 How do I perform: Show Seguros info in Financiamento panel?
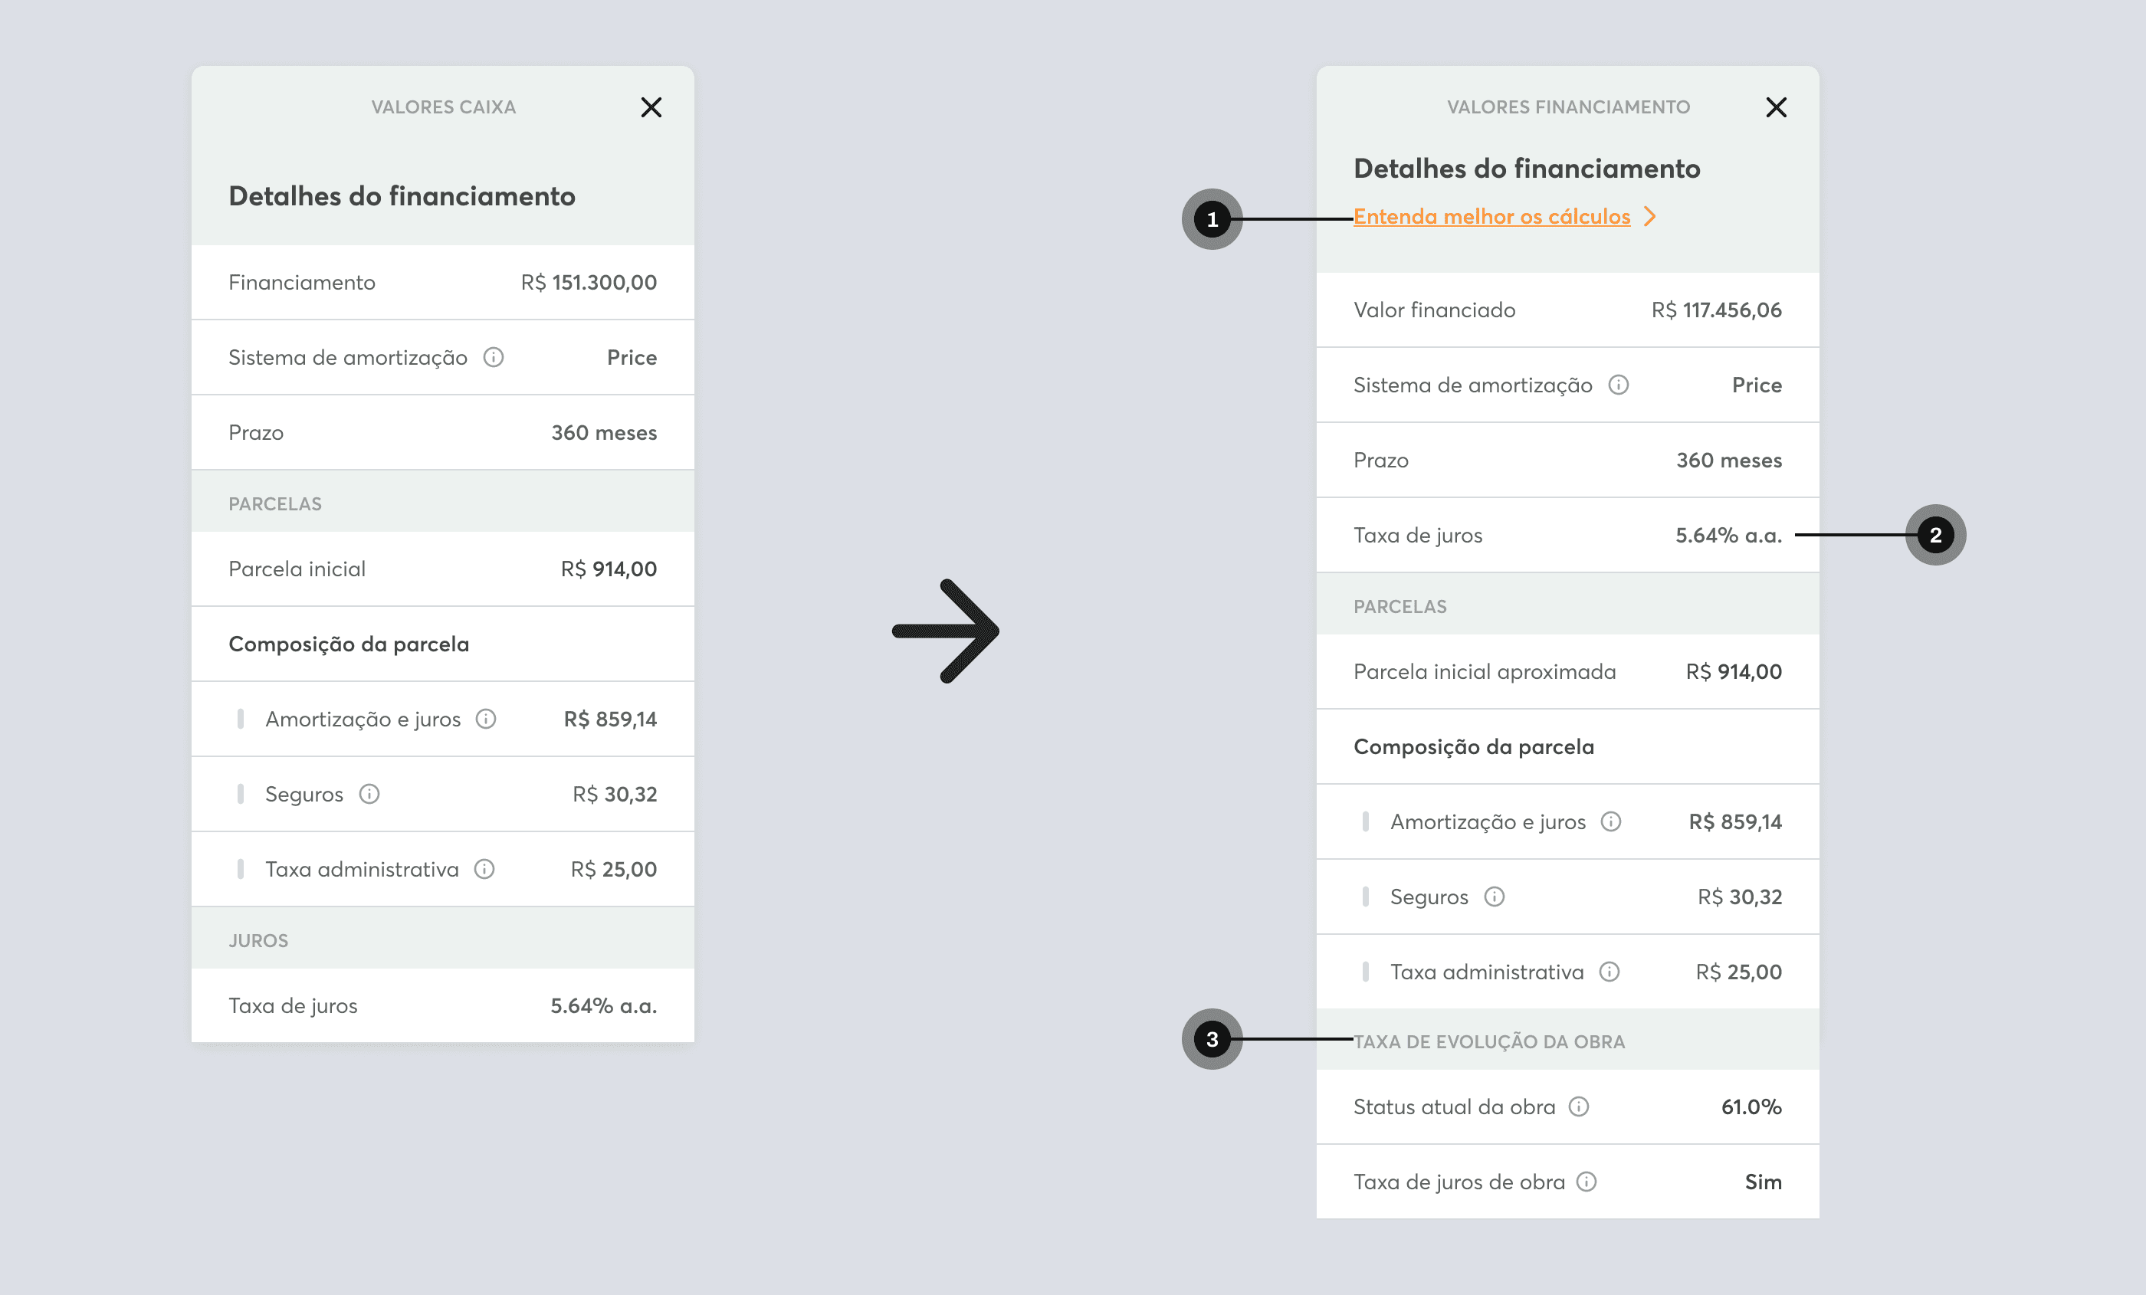[x=1495, y=896]
